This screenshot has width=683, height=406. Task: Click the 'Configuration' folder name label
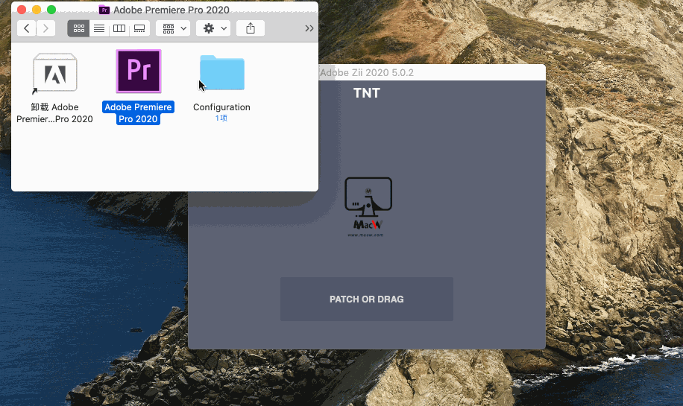pyautogui.click(x=221, y=107)
